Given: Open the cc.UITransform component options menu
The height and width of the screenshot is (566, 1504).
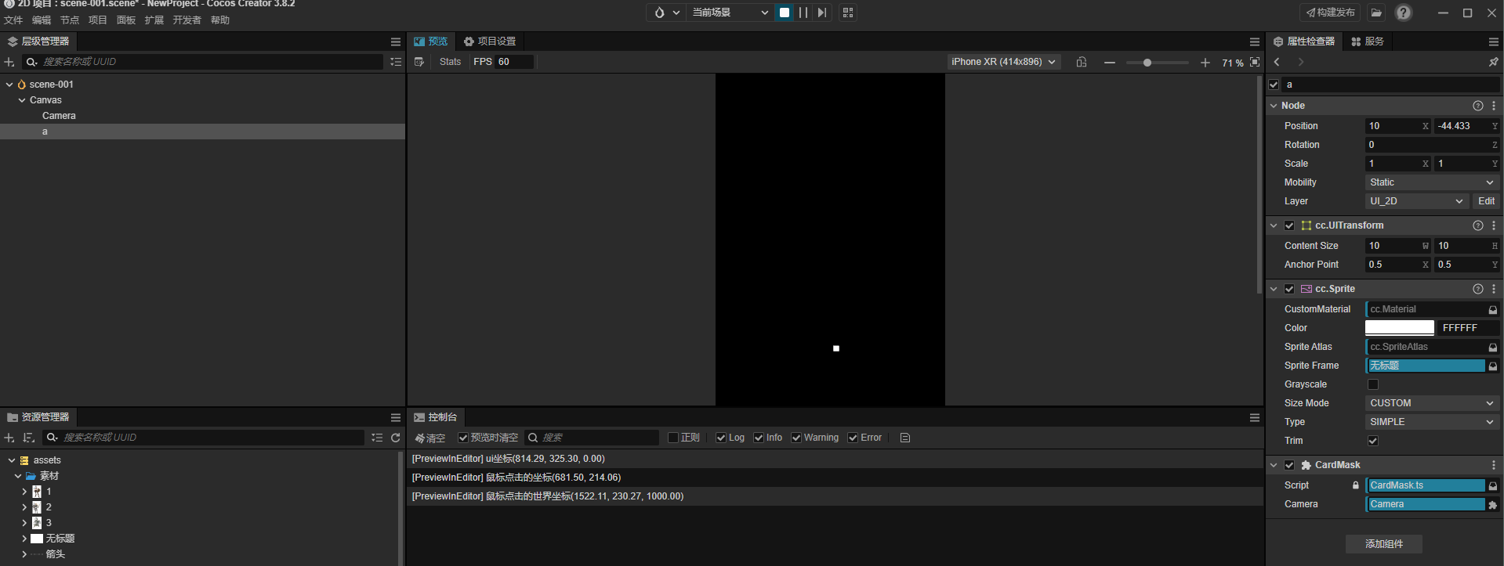Looking at the screenshot, I should pyautogui.click(x=1494, y=225).
